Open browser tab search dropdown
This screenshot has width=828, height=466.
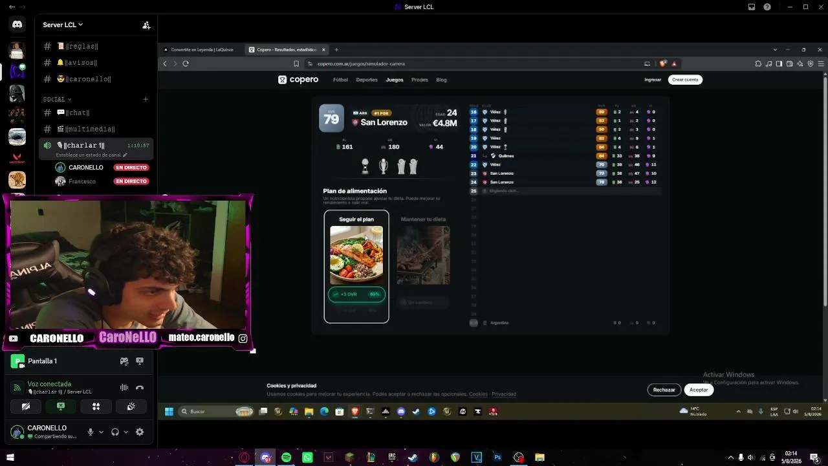coord(775,50)
